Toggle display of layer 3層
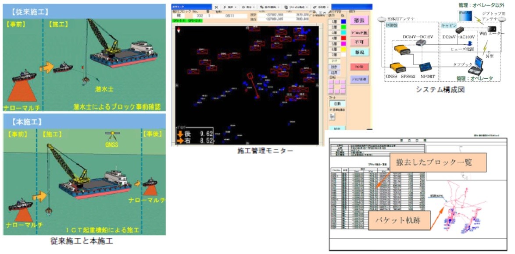The height and width of the screenshot is (254, 515). click(x=334, y=33)
